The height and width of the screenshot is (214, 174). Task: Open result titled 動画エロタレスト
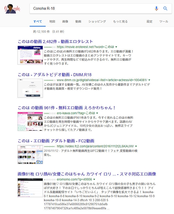click(x=55, y=41)
